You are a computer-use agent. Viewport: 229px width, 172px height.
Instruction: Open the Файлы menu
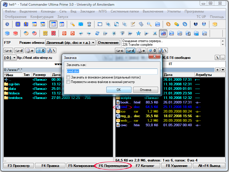[x=10, y=11]
